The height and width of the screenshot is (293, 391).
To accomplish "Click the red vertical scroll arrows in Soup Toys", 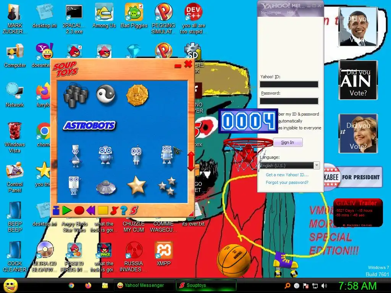I will click(191, 161).
